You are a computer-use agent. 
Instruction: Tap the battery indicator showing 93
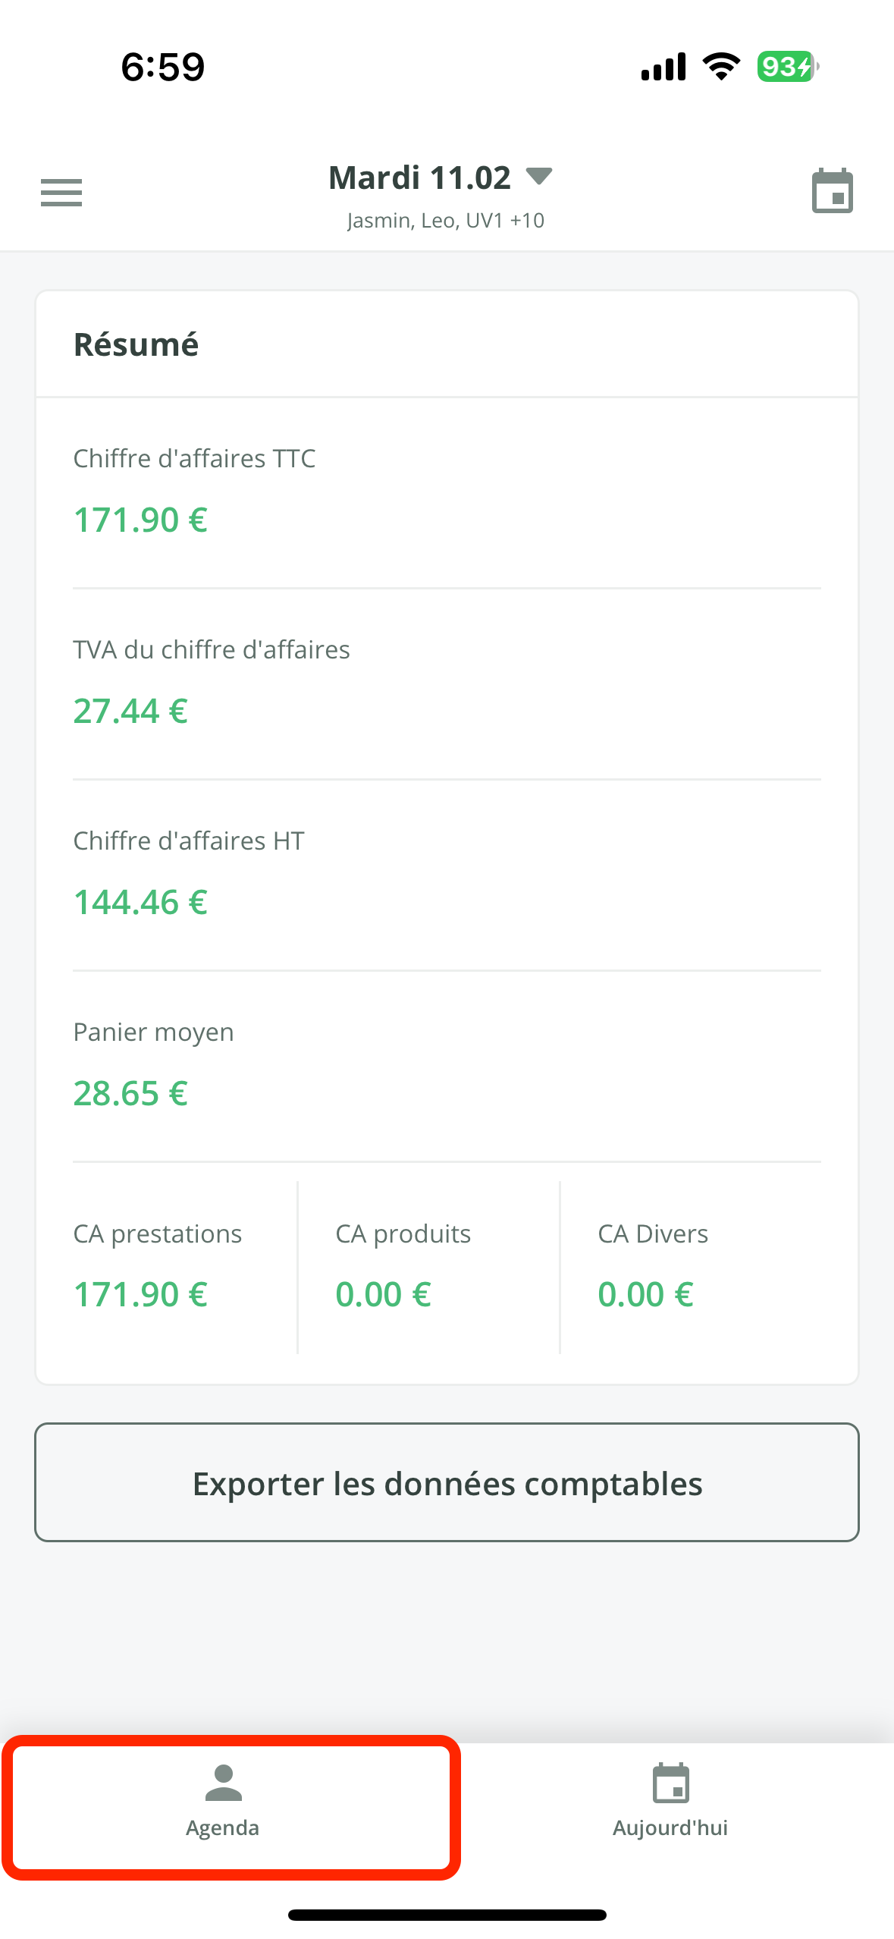point(787,67)
